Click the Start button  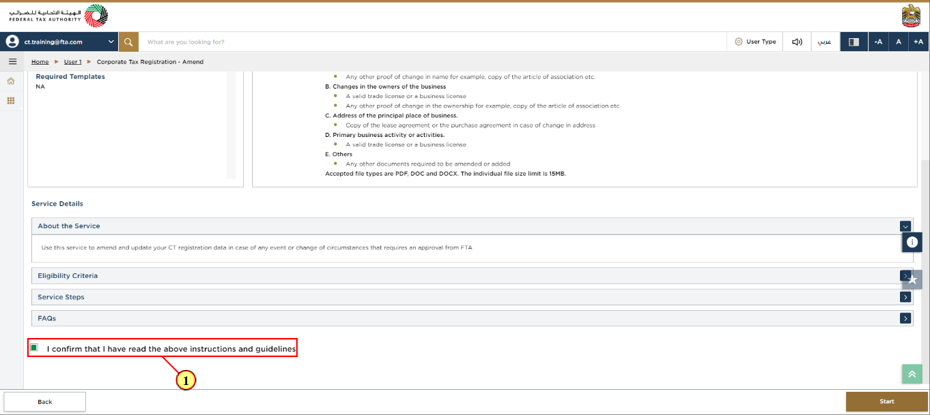(887, 402)
